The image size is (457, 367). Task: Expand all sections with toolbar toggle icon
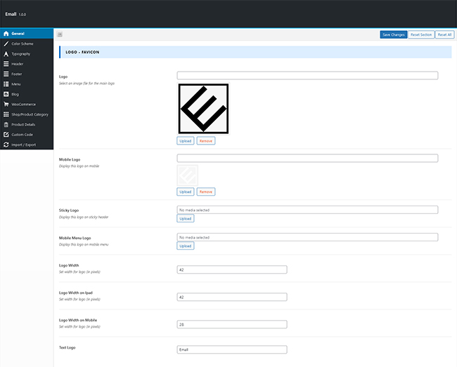coord(60,34)
